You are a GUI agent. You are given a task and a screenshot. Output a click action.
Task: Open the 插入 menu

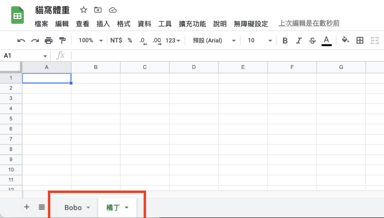(x=103, y=23)
